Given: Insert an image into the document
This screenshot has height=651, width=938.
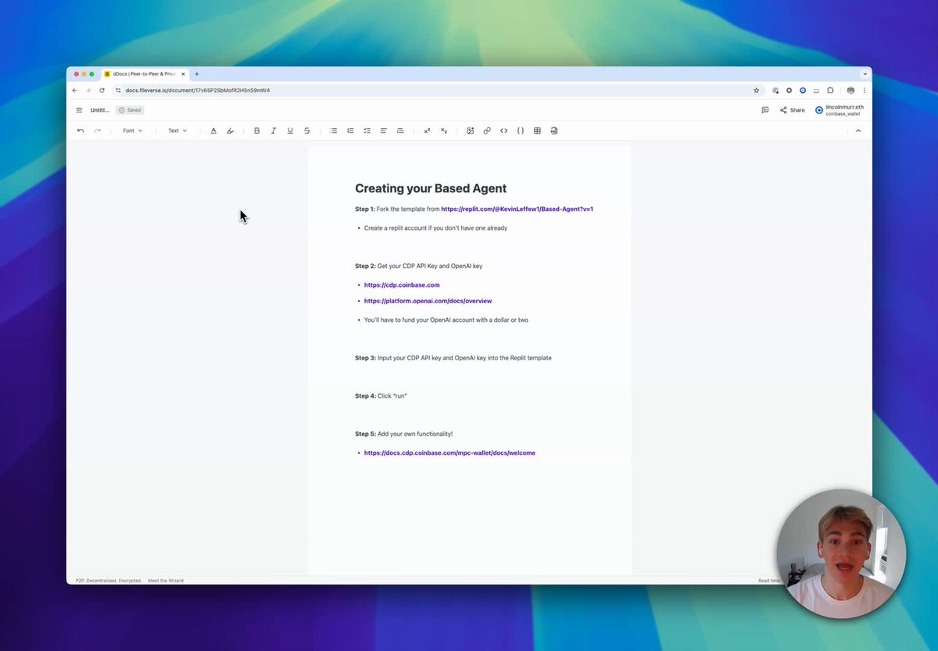Looking at the screenshot, I should (x=471, y=131).
